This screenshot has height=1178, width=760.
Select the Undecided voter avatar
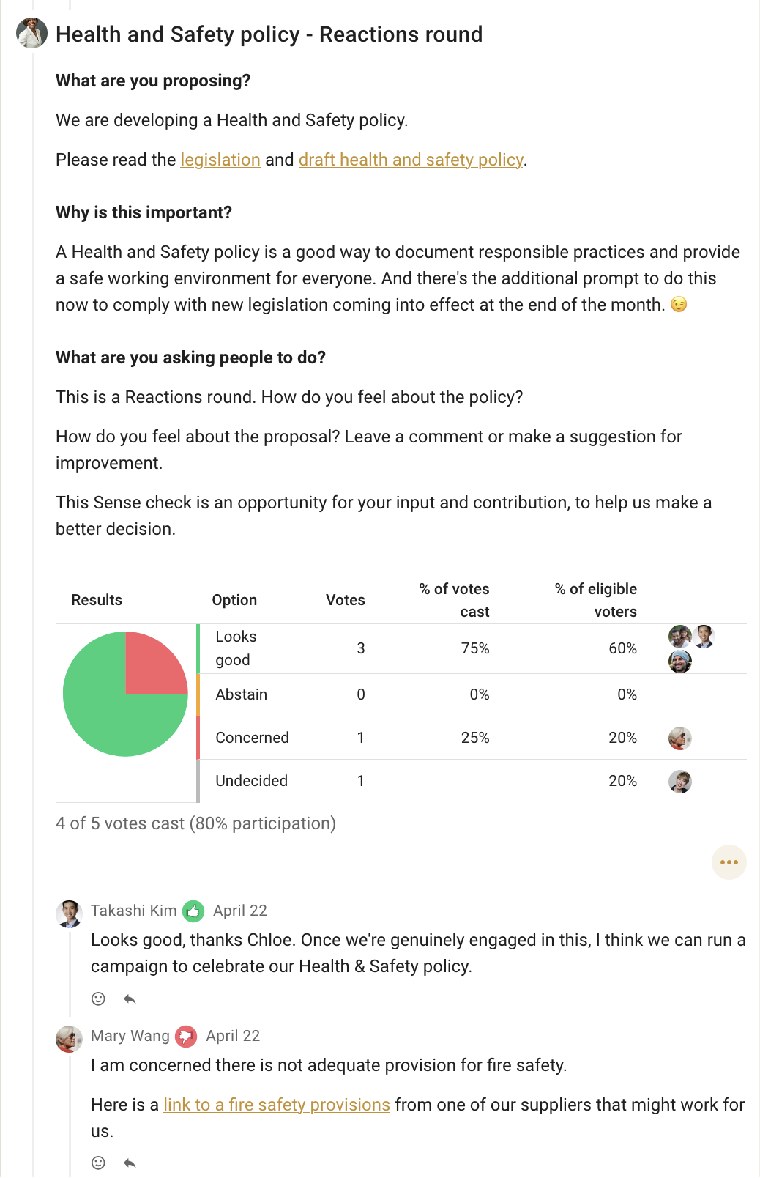(680, 782)
